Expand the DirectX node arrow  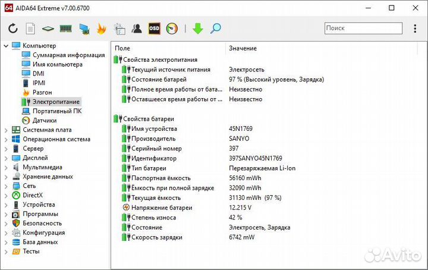[x=6, y=196]
